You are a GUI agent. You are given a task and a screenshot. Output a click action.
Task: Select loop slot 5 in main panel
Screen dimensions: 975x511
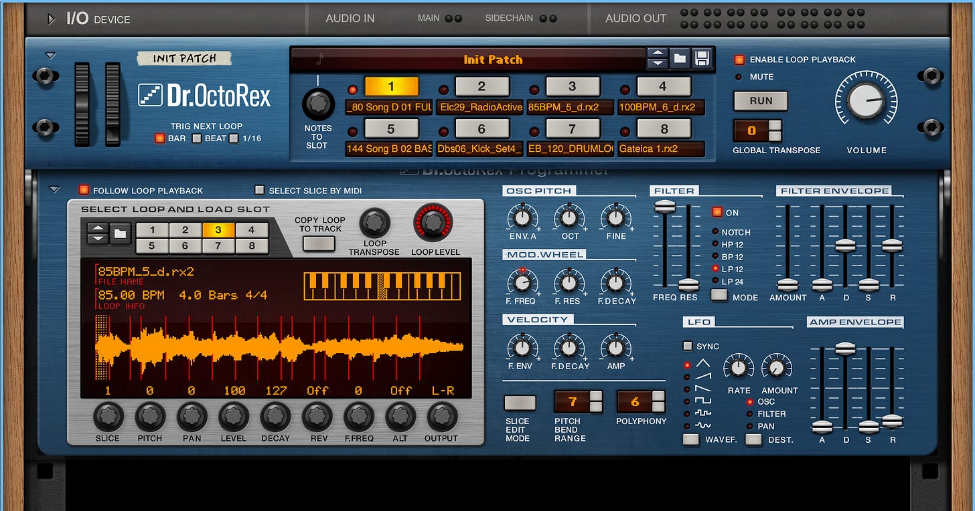pyautogui.click(x=391, y=128)
